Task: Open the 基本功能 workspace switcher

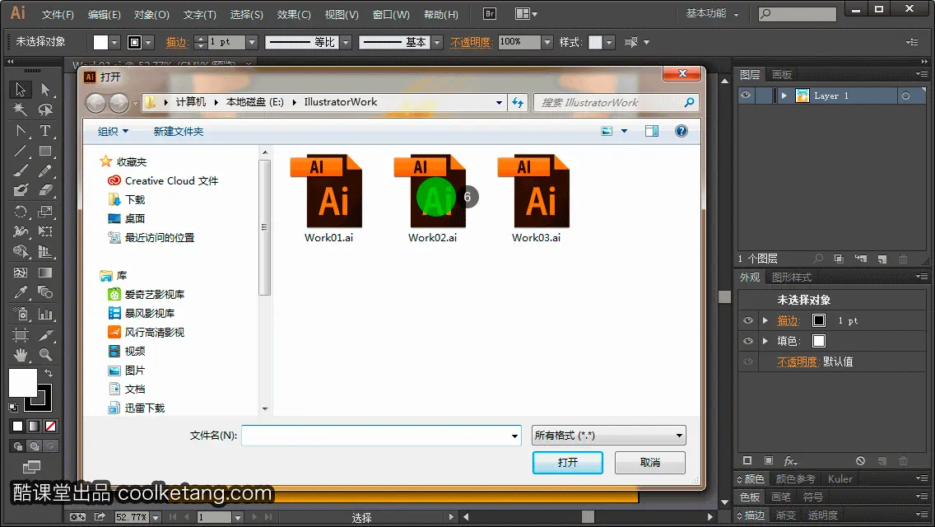Action: point(711,14)
